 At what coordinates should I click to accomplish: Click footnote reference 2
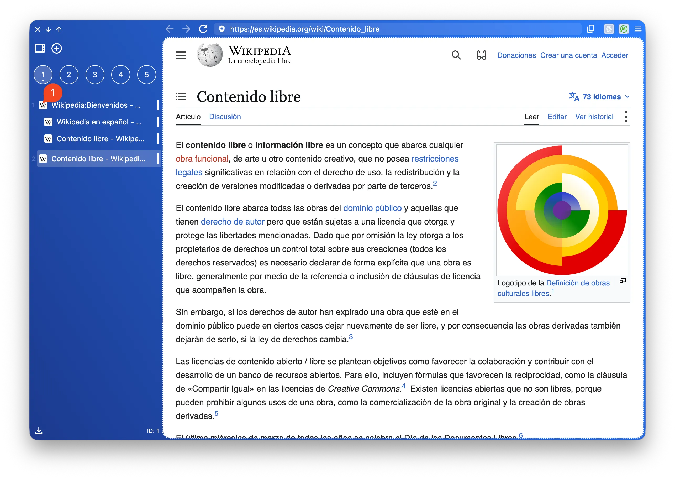[435, 184]
